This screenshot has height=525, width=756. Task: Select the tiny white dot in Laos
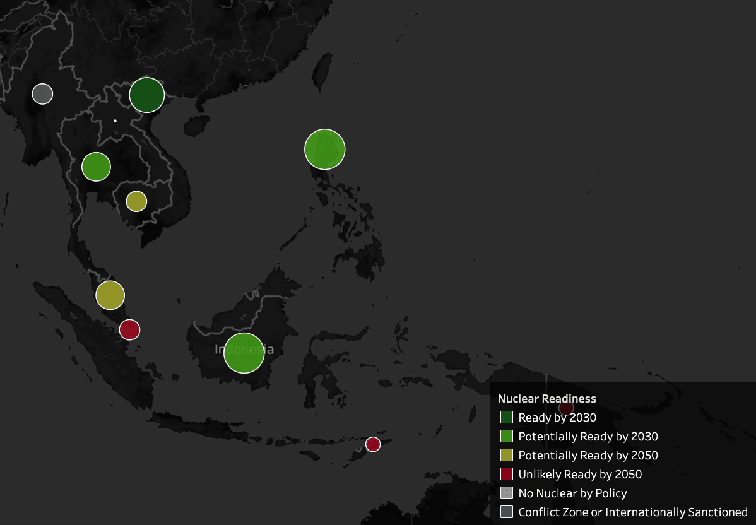pyautogui.click(x=115, y=121)
